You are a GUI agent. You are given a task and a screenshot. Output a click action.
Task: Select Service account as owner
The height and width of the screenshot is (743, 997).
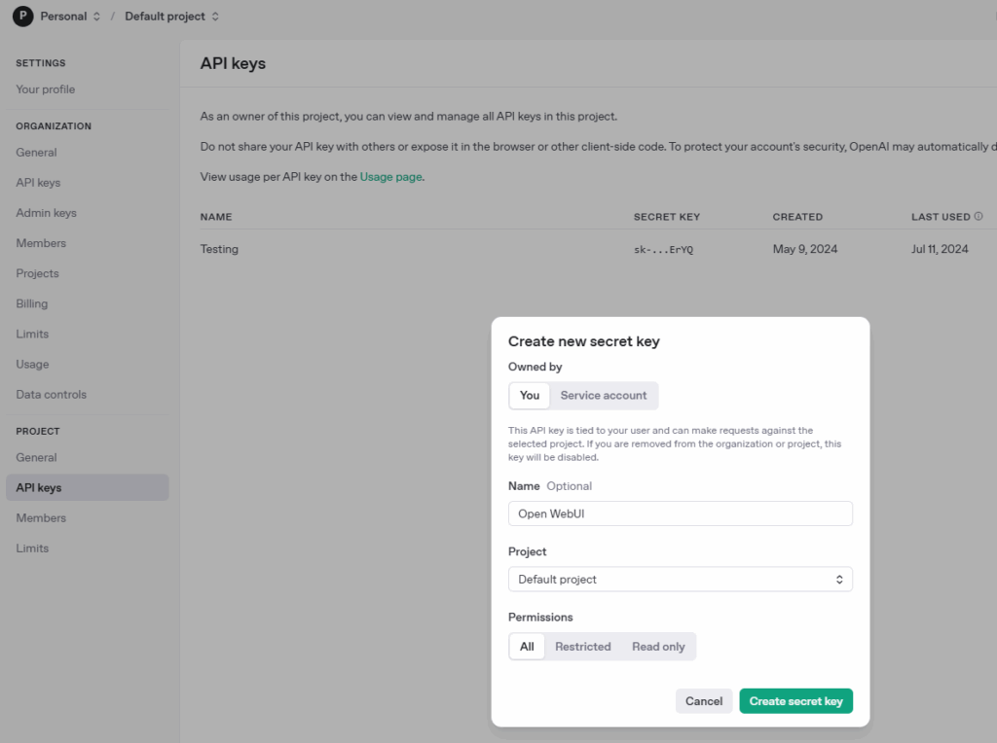click(x=603, y=395)
